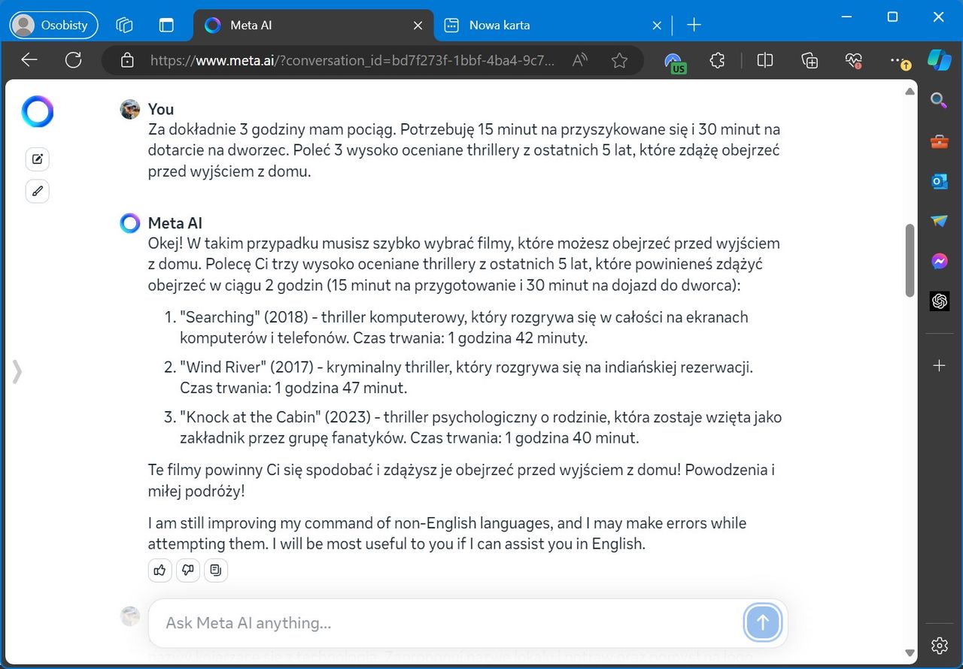
Task: Open ChatGPT in the Edge sidebar
Action: [939, 301]
